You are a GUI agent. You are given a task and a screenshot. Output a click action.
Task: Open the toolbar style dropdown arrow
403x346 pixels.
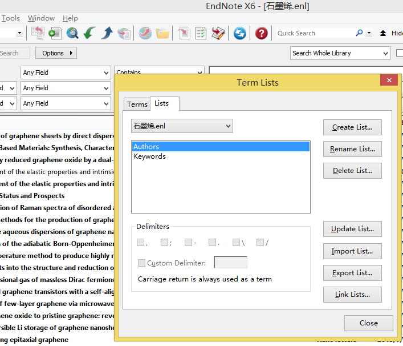click(x=19, y=33)
